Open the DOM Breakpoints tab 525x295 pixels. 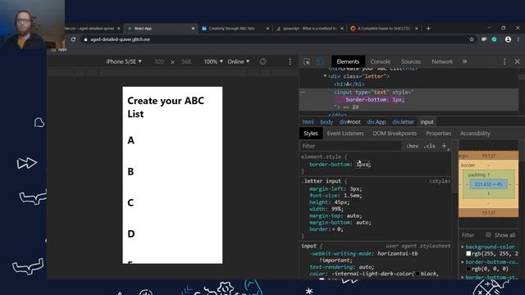tap(395, 133)
